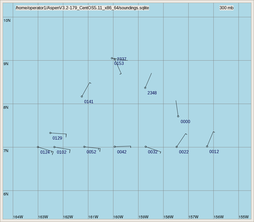The height and width of the screenshot is (222, 254).
Task: Click the soundings.sqlite file path title
Action: [x=82, y=8]
